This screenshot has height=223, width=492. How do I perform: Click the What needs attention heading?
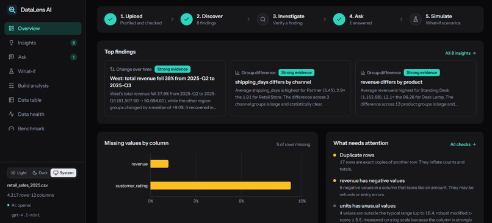pyautogui.click(x=361, y=143)
